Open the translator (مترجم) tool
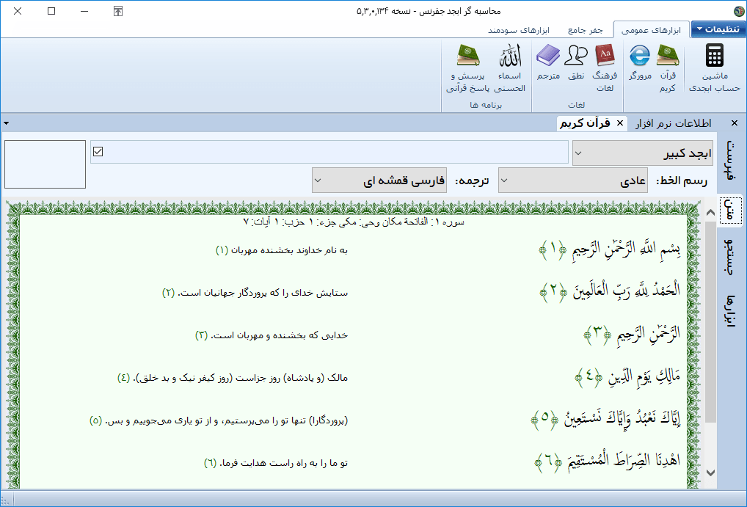The height and width of the screenshot is (507, 747). click(548, 62)
